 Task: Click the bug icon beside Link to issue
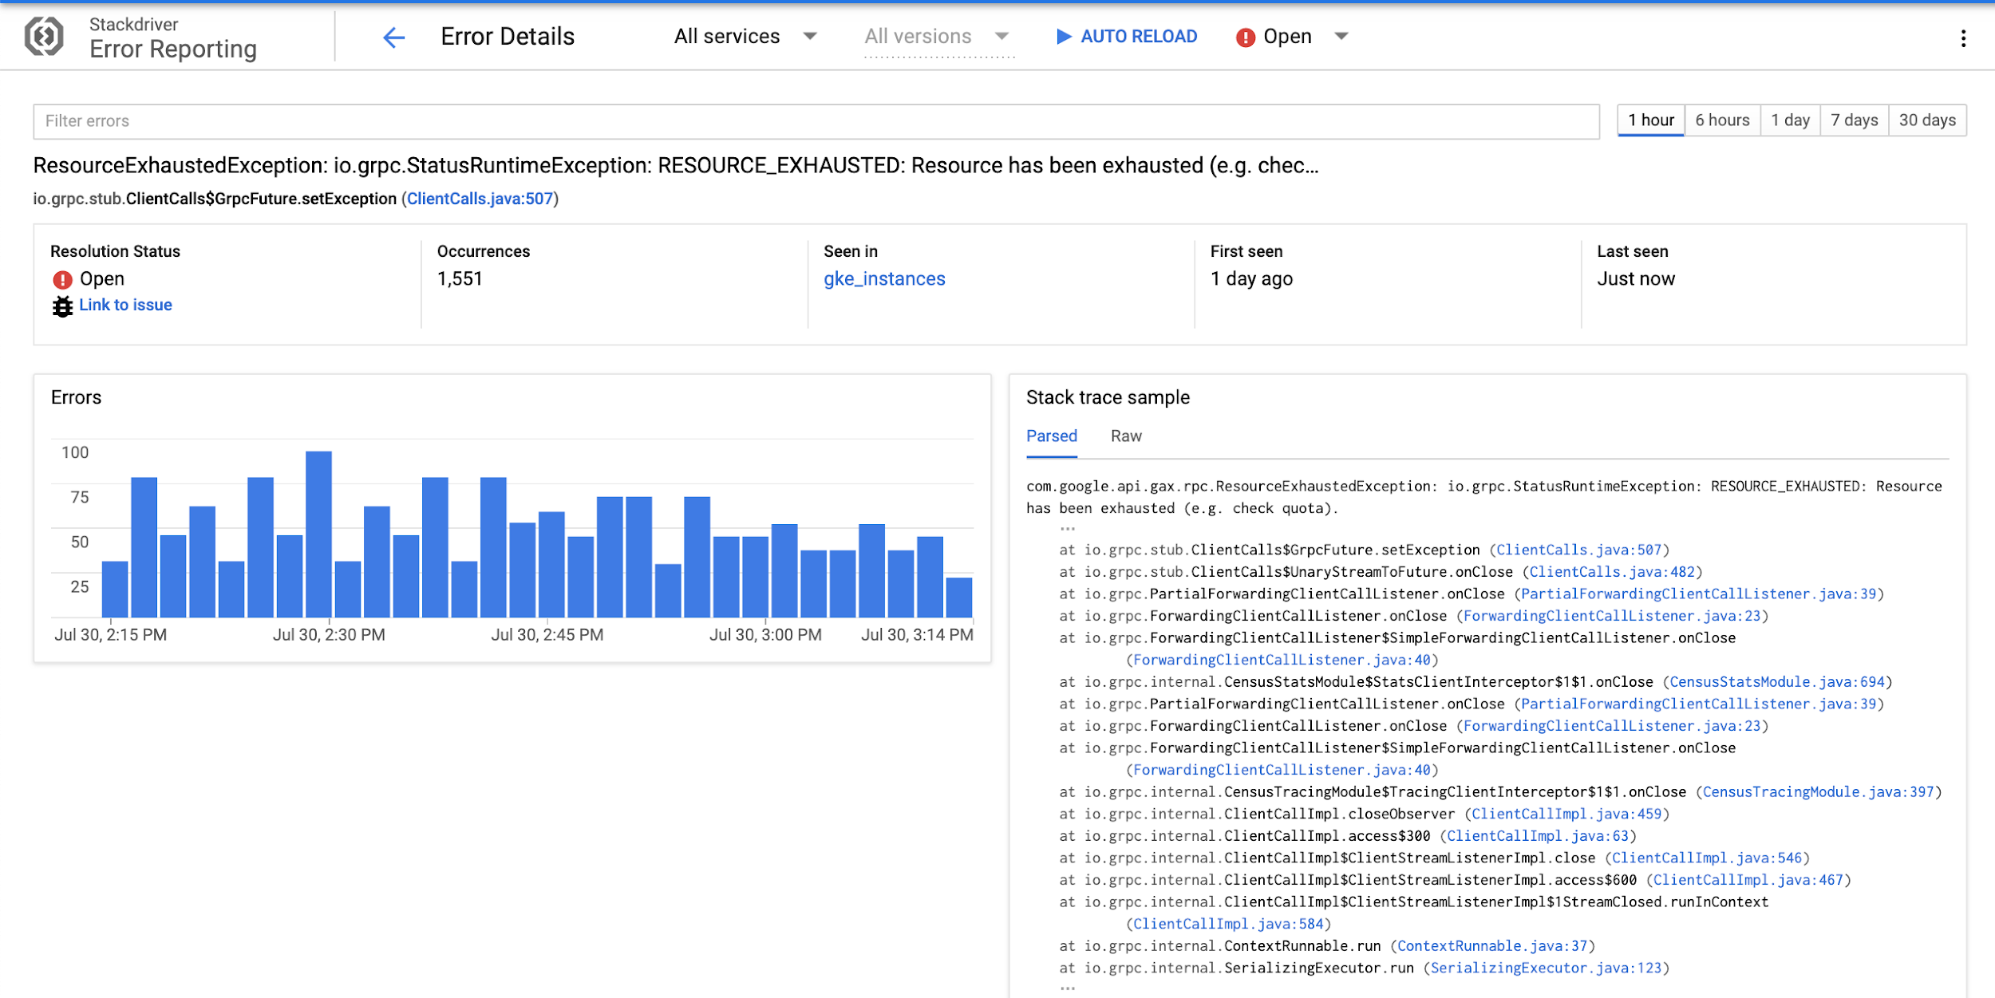pyautogui.click(x=62, y=306)
